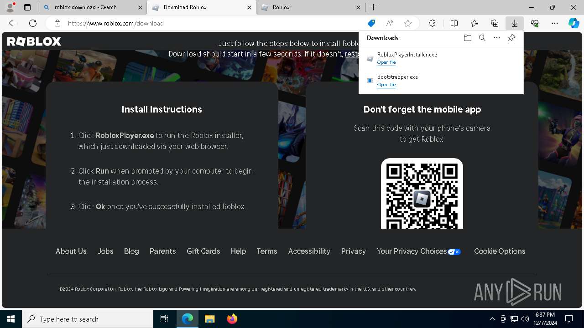
Task: Open the Gift Cards footer link
Action: pyautogui.click(x=203, y=251)
